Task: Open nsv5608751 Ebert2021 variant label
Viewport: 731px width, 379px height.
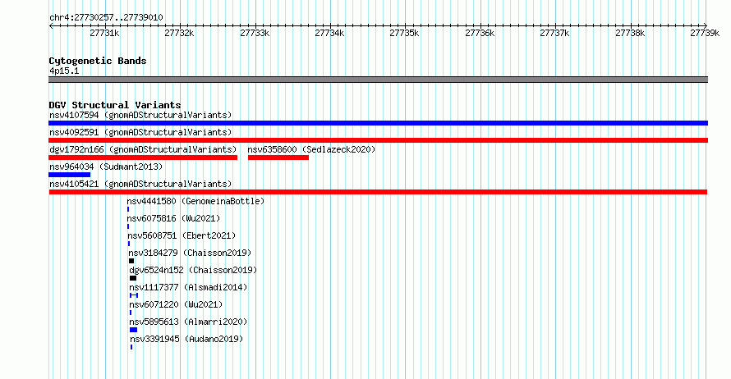Action: pos(182,235)
